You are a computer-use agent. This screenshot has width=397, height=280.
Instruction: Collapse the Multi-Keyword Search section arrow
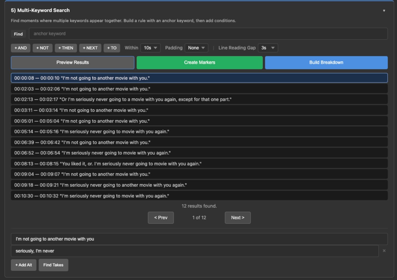pos(384,11)
